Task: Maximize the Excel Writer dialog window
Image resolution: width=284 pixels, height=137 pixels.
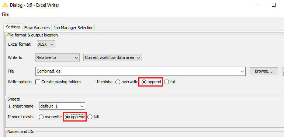Action: click(x=274, y=5)
